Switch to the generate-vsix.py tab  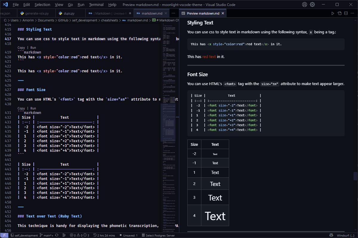(36, 13)
